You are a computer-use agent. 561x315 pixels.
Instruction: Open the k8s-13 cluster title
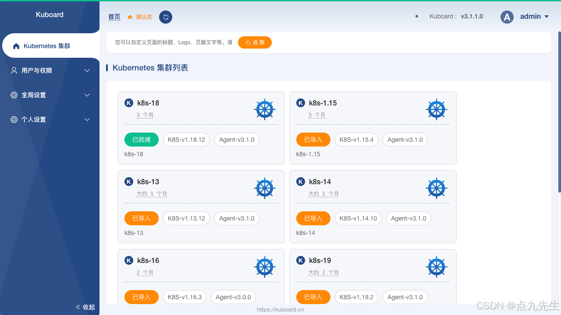coord(148,182)
